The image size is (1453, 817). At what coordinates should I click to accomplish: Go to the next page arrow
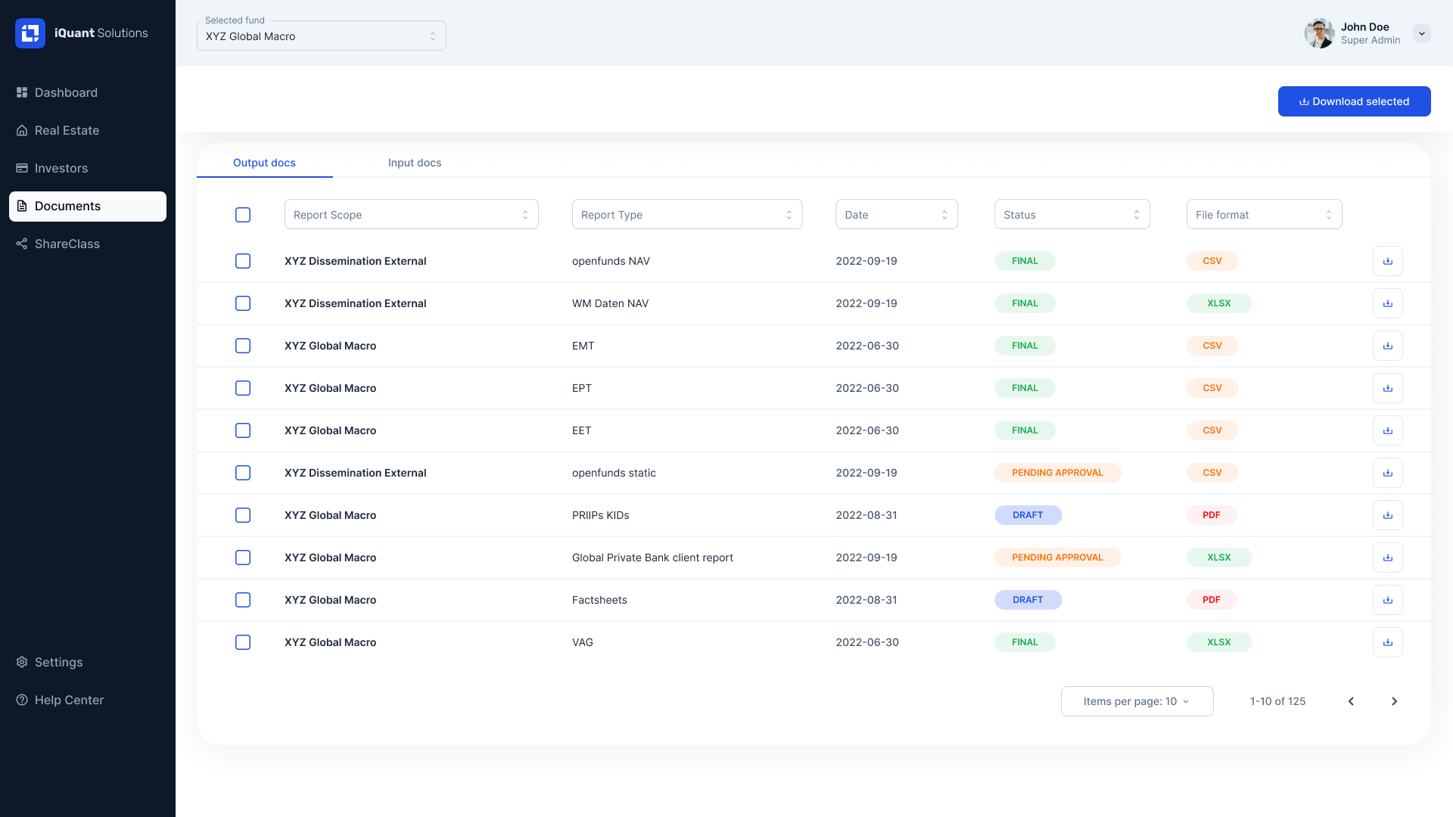1394,701
